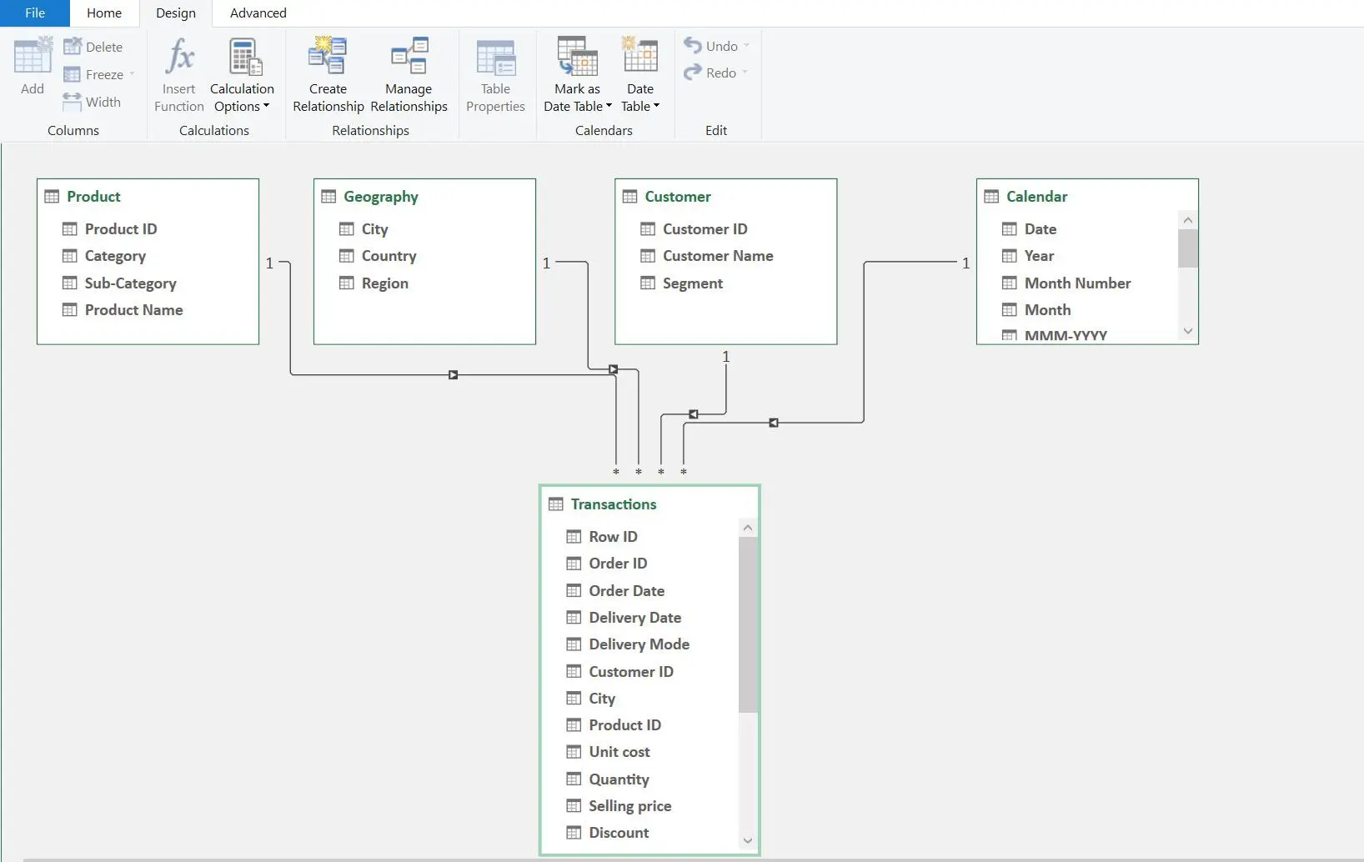Select the Customer table title
The height and width of the screenshot is (862, 1364).
[678, 197]
